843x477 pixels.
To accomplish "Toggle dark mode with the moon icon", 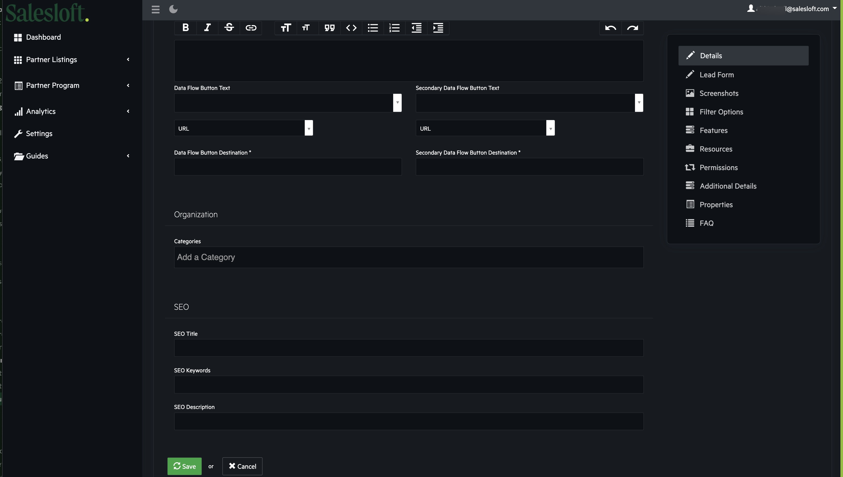I will click(173, 9).
